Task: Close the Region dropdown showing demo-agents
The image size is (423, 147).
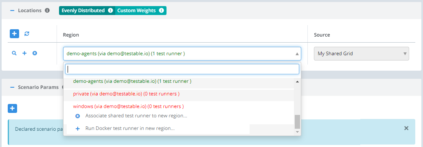Action: 182,54
